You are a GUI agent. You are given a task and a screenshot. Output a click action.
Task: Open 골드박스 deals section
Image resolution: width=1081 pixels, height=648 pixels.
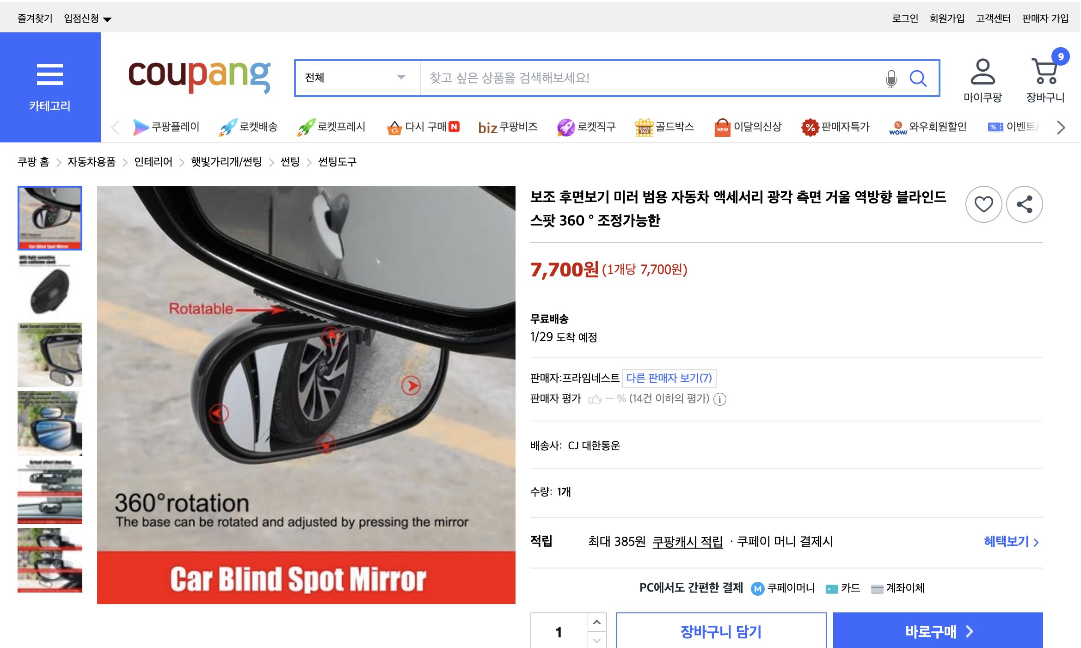[666, 127]
